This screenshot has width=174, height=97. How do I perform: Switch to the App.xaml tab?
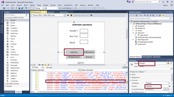(x=51, y=12)
